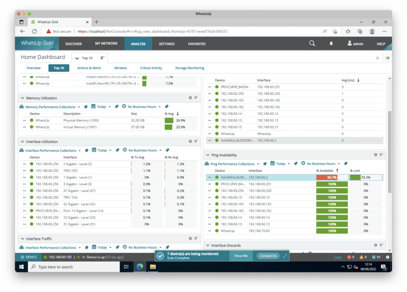
Task: Switch to Critical Activity tab
Action: (x=151, y=68)
